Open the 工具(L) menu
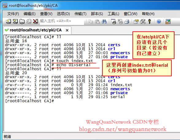The image size is (180, 140). coord(113,14)
